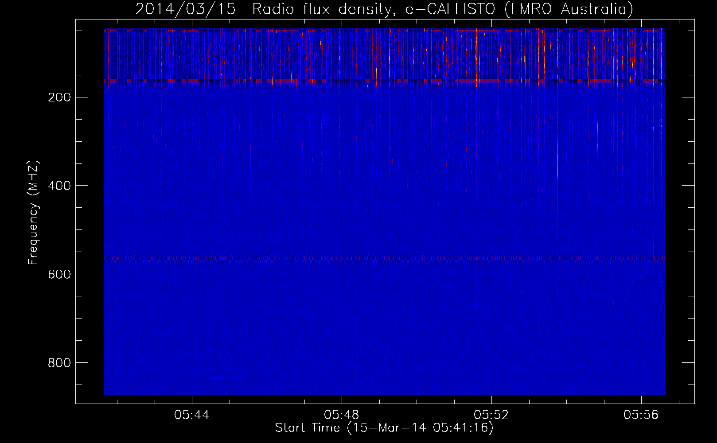This screenshot has height=443, width=717.
Task: Click the 05:44 time axis label
Action: coord(191,415)
